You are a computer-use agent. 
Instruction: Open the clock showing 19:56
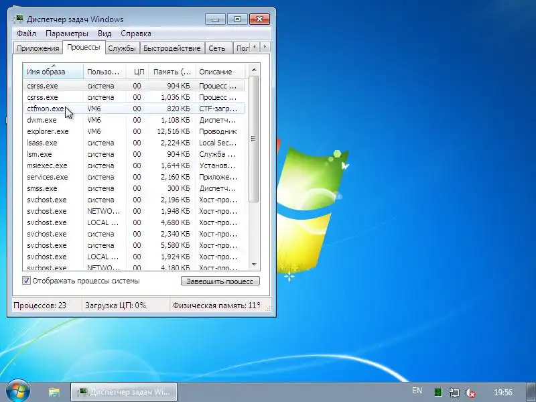(x=503, y=392)
